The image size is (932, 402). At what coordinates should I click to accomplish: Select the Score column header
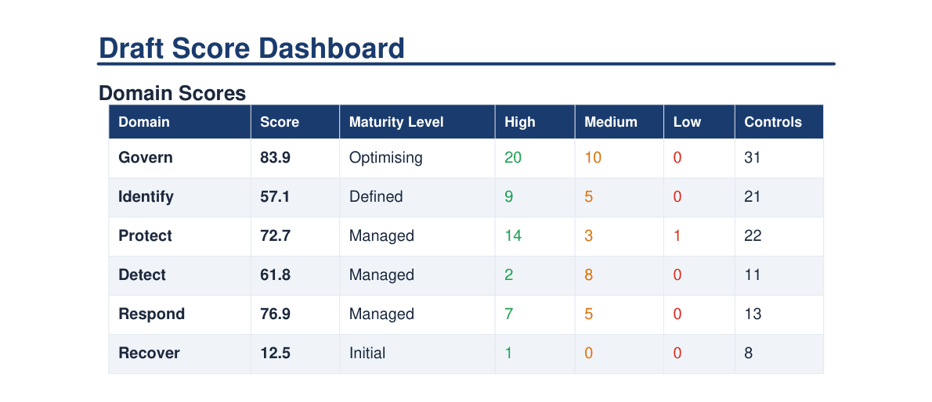click(x=294, y=122)
